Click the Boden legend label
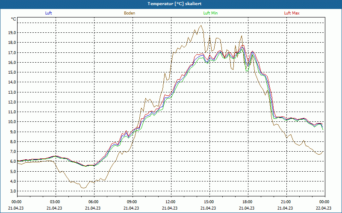Viewport: 342px width, 213px height. tap(130, 13)
